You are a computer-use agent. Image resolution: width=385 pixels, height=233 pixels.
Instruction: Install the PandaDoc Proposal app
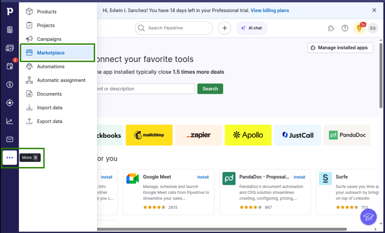(x=299, y=177)
